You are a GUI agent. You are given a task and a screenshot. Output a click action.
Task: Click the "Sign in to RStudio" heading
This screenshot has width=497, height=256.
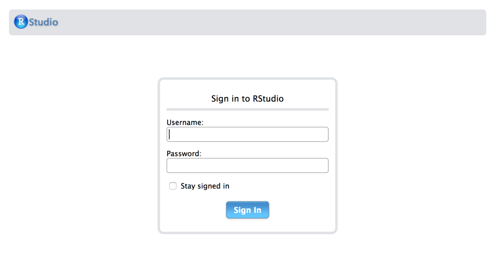pyautogui.click(x=247, y=98)
